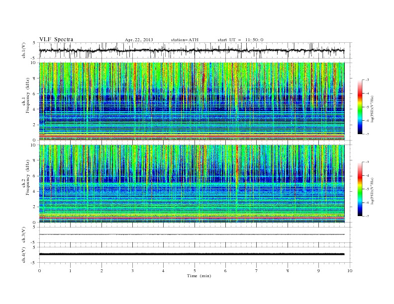394x304 pixels.
Task: Click the 'ch.3(V)' axis label
Action: pyautogui.click(x=24, y=235)
